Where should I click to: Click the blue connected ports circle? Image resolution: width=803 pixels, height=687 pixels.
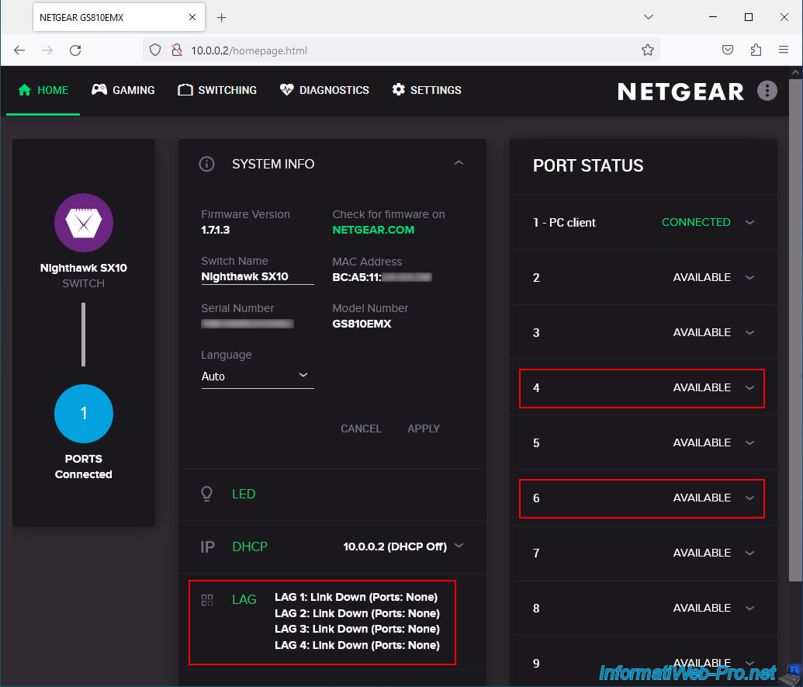84,414
